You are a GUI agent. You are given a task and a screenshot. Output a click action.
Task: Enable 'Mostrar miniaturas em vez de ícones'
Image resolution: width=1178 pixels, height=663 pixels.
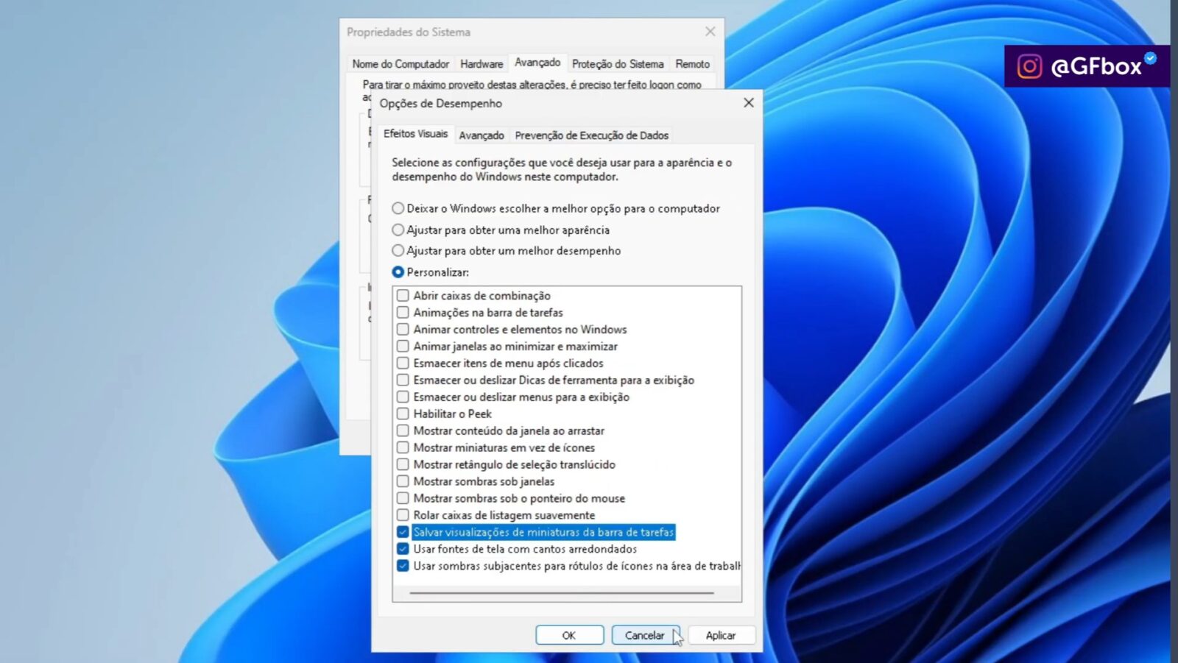(x=403, y=447)
